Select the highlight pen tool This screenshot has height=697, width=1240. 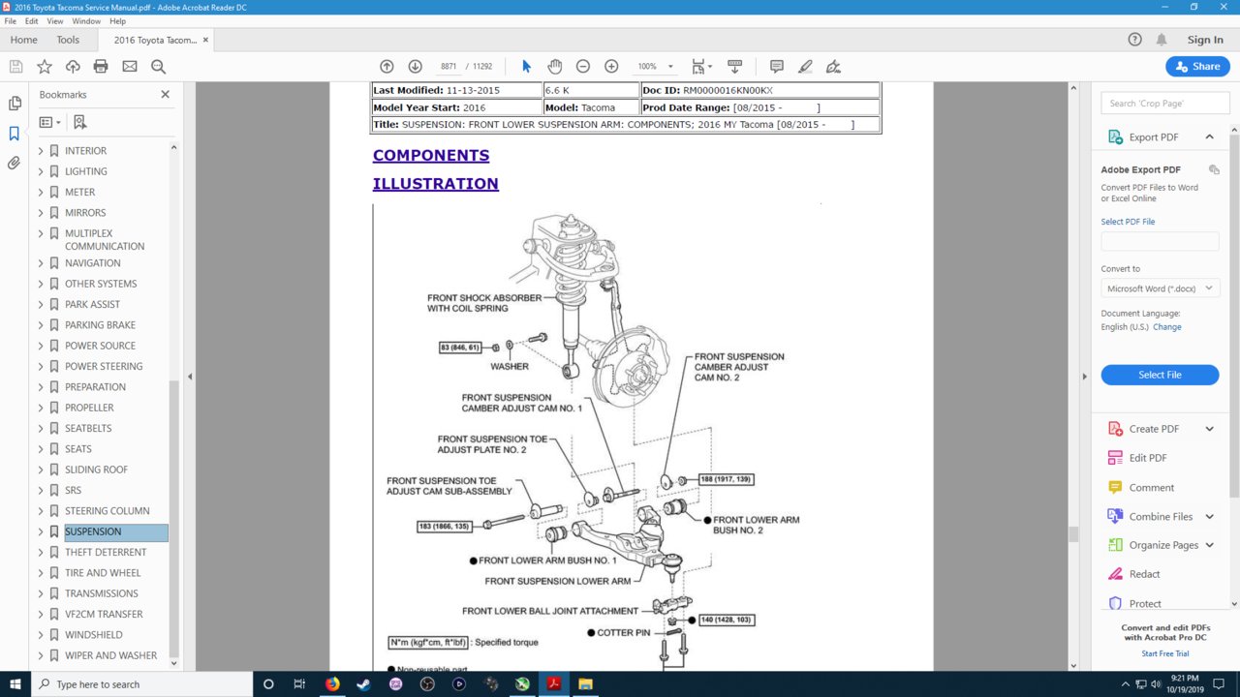pyautogui.click(x=805, y=67)
